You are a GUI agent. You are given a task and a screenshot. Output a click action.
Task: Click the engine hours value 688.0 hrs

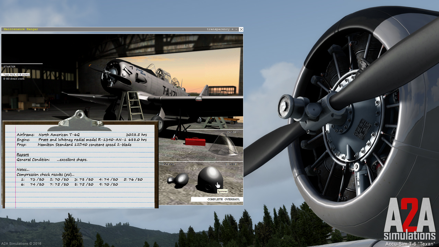click(137, 140)
